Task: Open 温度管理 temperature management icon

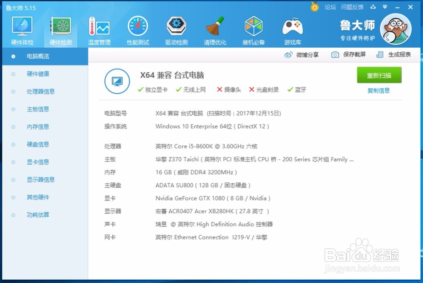Action: (x=99, y=30)
